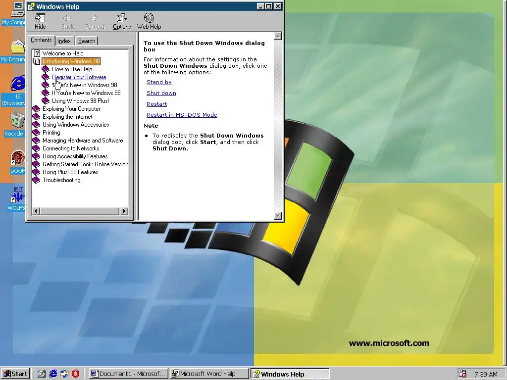The image size is (507, 380).
Task: Click the Restart in MS-DOS Mode link
Action: click(182, 115)
